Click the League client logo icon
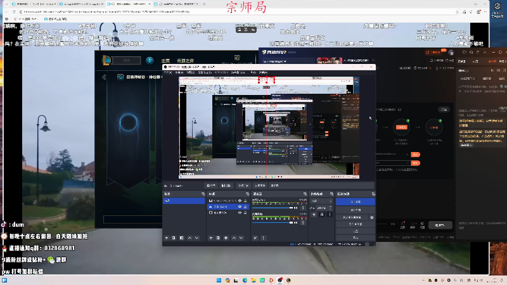 point(107,60)
